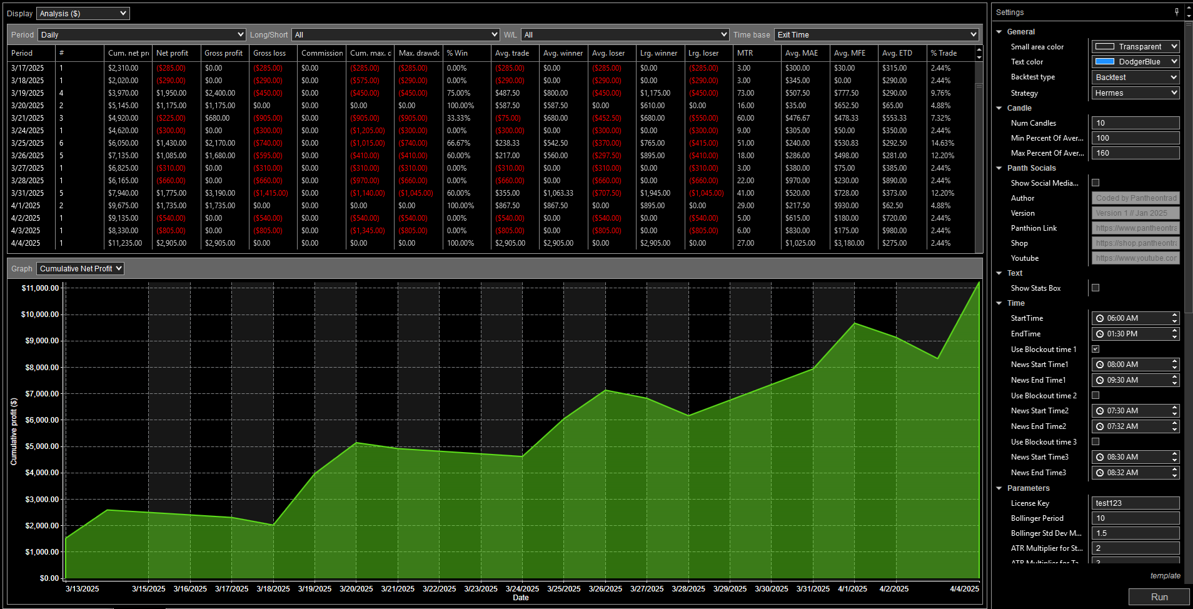The height and width of the screenshot is (609, 1193).
Task: Collapse the Panth Socials section
Action: click(x=999, y=168)
